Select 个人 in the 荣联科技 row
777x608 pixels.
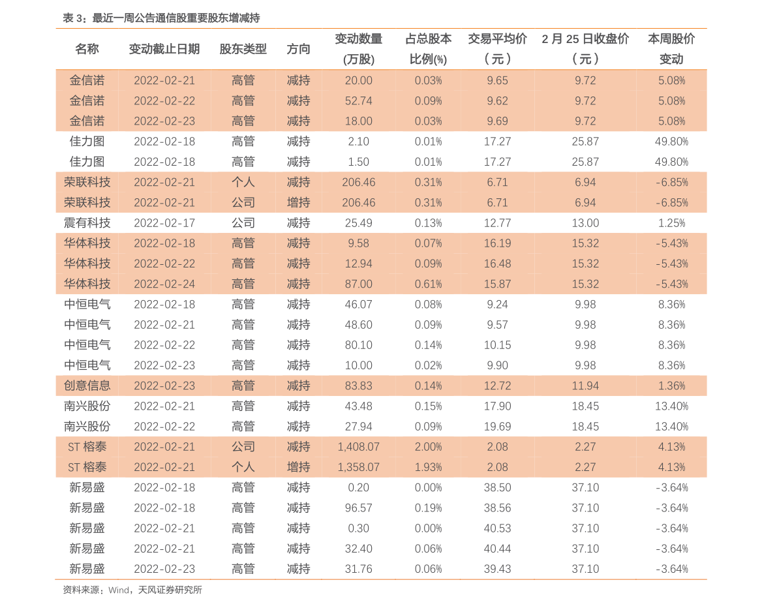[x=243, y=183]
